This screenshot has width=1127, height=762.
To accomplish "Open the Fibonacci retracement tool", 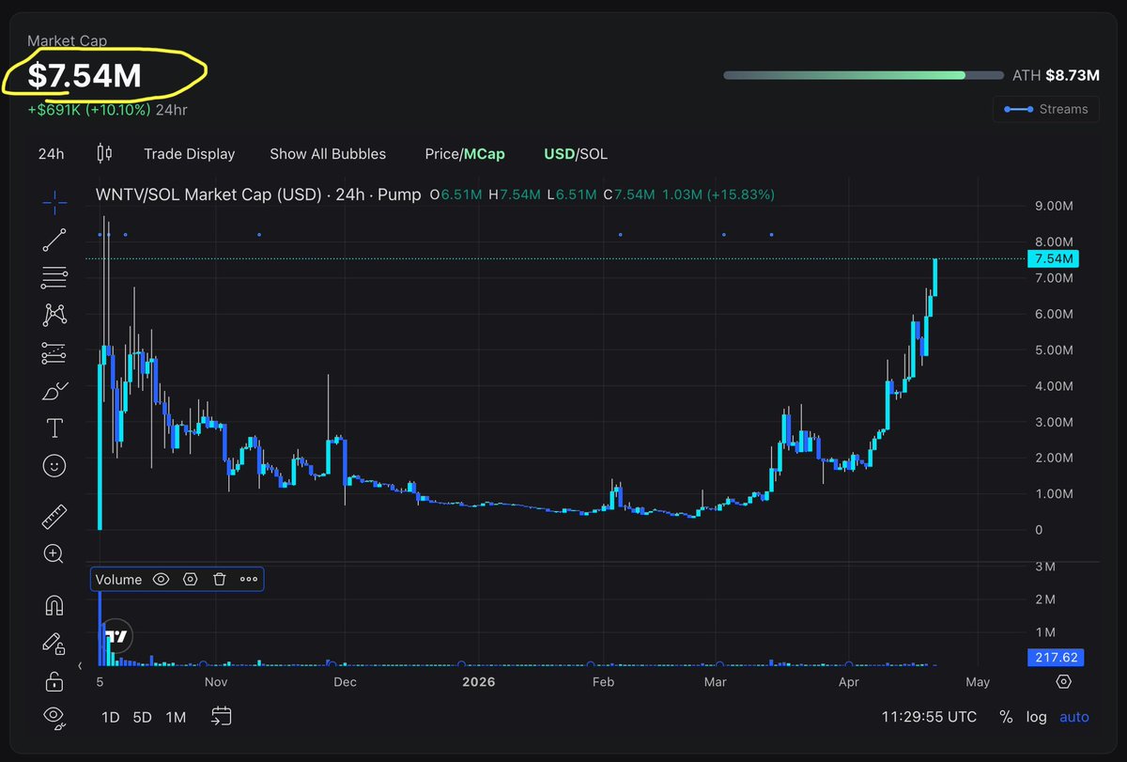I will click(54, 277).
